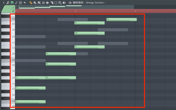The height and width of the screenshot is (110, 176).
Task: Click the circular icon beside the stamp note
Action: click(x=20, y=3)
